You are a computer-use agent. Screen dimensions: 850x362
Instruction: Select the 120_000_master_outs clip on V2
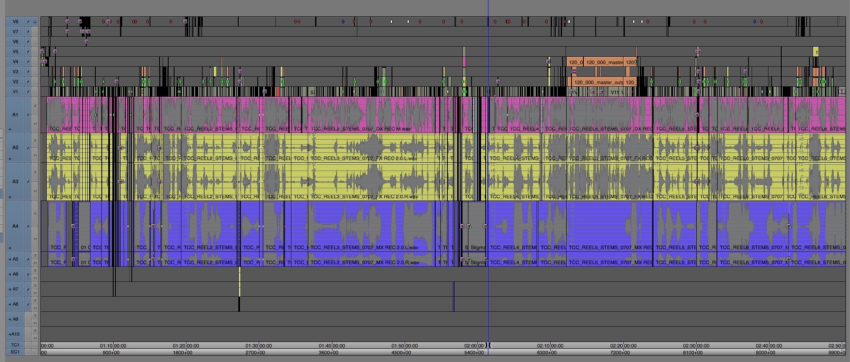(598, 82)
